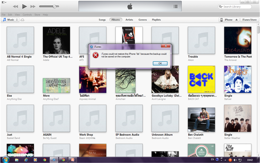260x163 pixels.
Task: Open the Help menu
Action: (45, 15)
